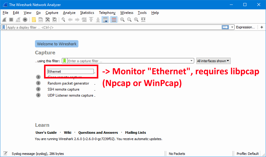Click the Save capture file icon
Viewport: 266px width, 157px height.
tap(41, 20)
